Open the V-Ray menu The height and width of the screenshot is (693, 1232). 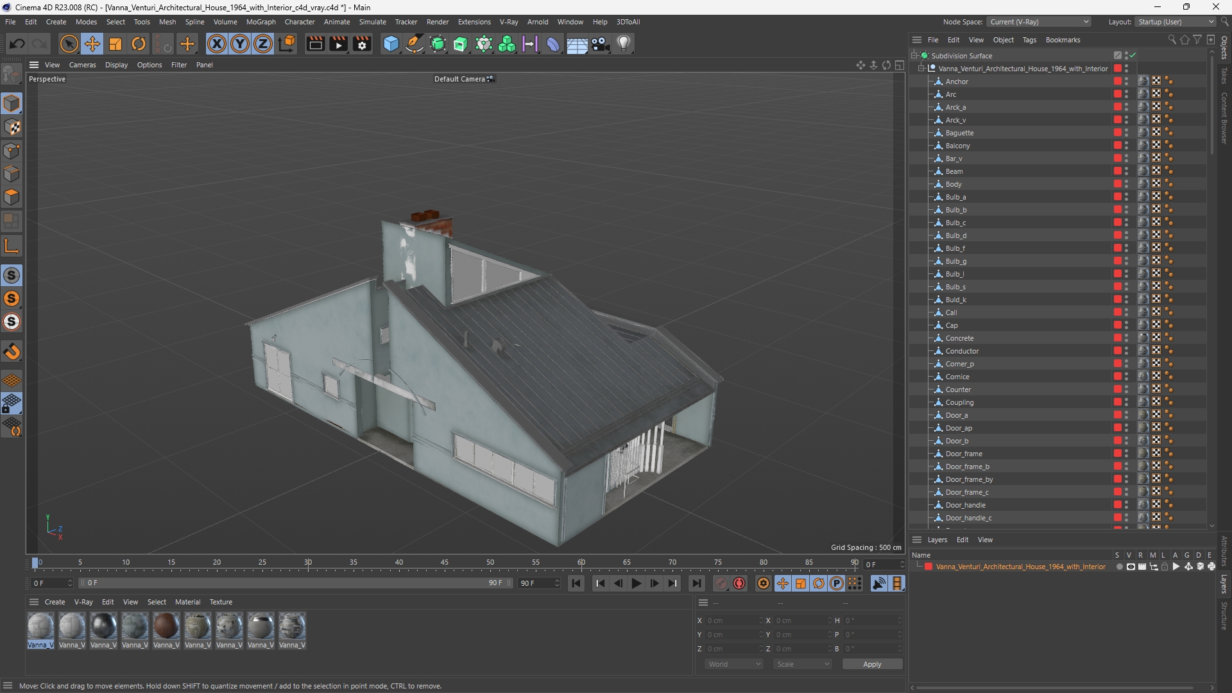coord(509,22)
